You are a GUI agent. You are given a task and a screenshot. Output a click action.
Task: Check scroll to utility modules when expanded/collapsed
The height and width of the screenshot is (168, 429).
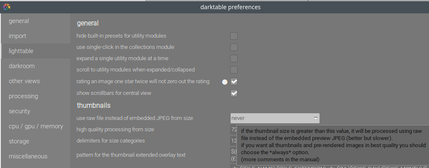tap(234, 70)
